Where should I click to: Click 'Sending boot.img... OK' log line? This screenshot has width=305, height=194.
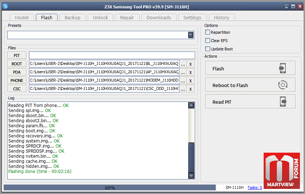point(32,131)
